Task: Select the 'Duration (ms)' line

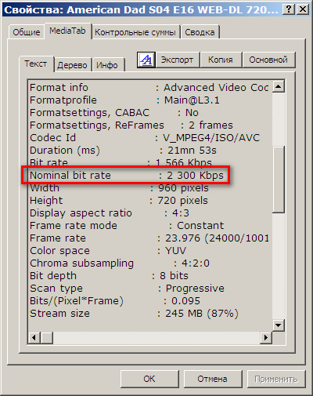Action: (123, 151)
